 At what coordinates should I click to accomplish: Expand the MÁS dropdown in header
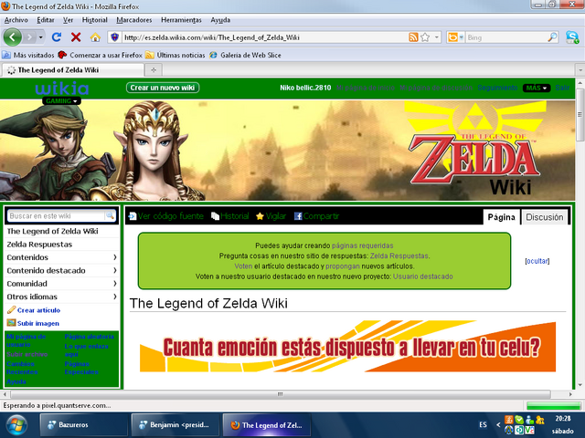[537, 88]
